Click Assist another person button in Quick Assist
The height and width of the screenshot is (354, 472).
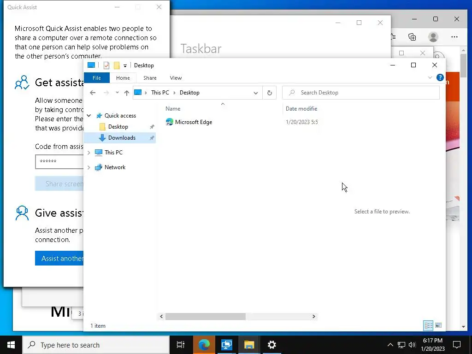(59, 258)
